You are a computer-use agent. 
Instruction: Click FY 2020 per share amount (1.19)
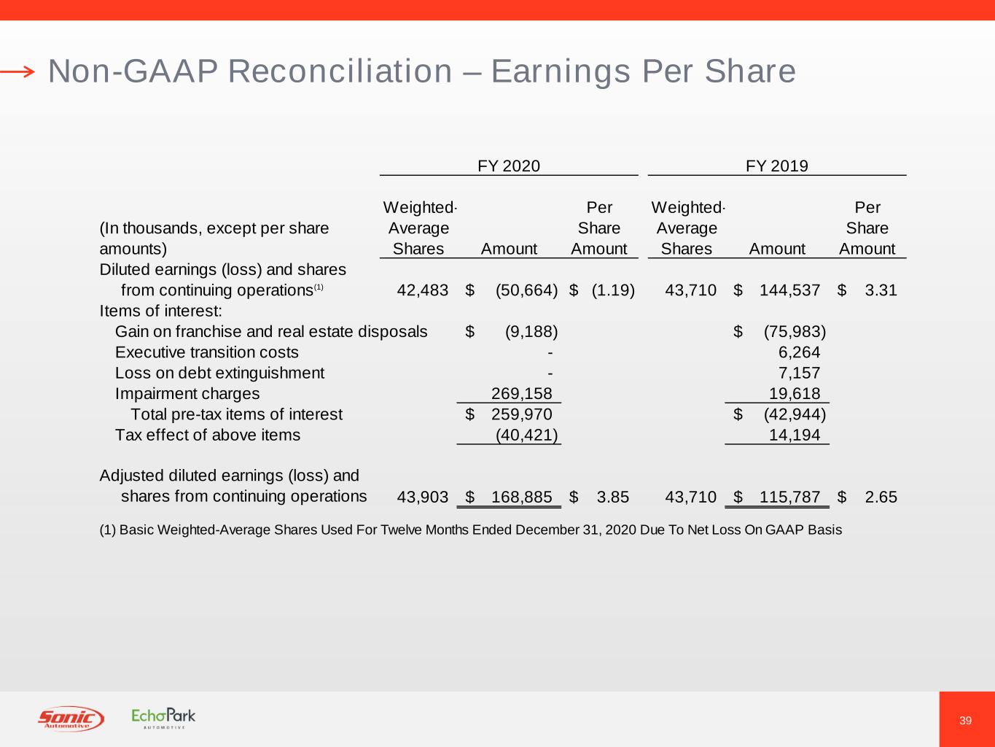(612, 290)
